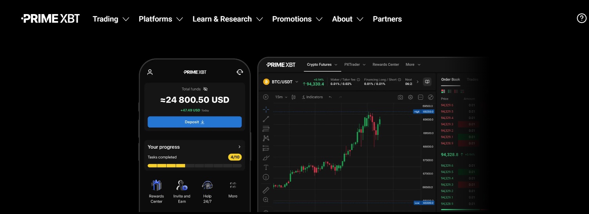
Task: Select the Order Book tab
Action: [x=451, y=79]
